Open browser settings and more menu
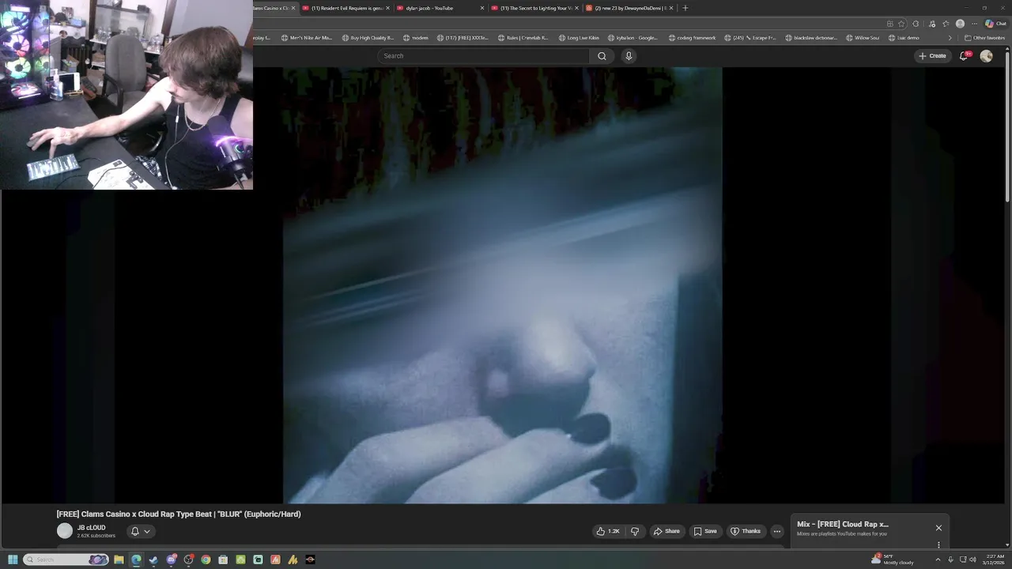 coord(974,24)
